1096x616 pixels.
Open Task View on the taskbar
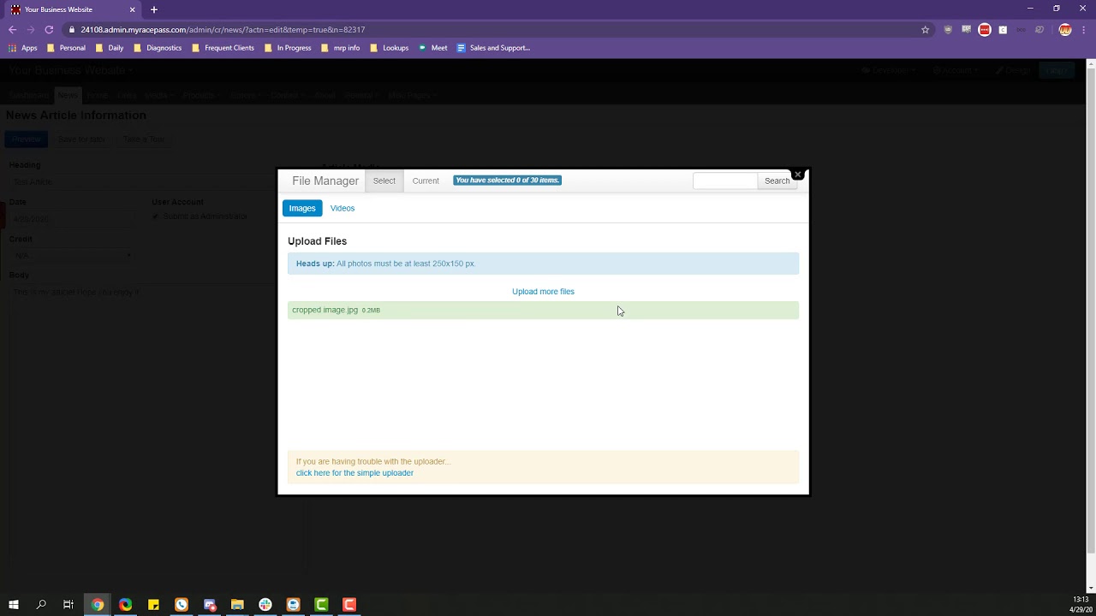point(68,605)
